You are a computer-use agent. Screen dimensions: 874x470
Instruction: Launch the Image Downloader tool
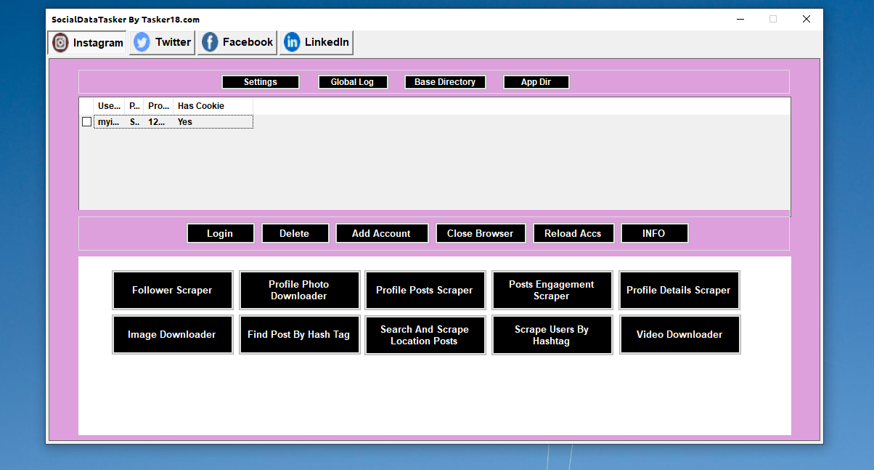click(x=173, y=335)
